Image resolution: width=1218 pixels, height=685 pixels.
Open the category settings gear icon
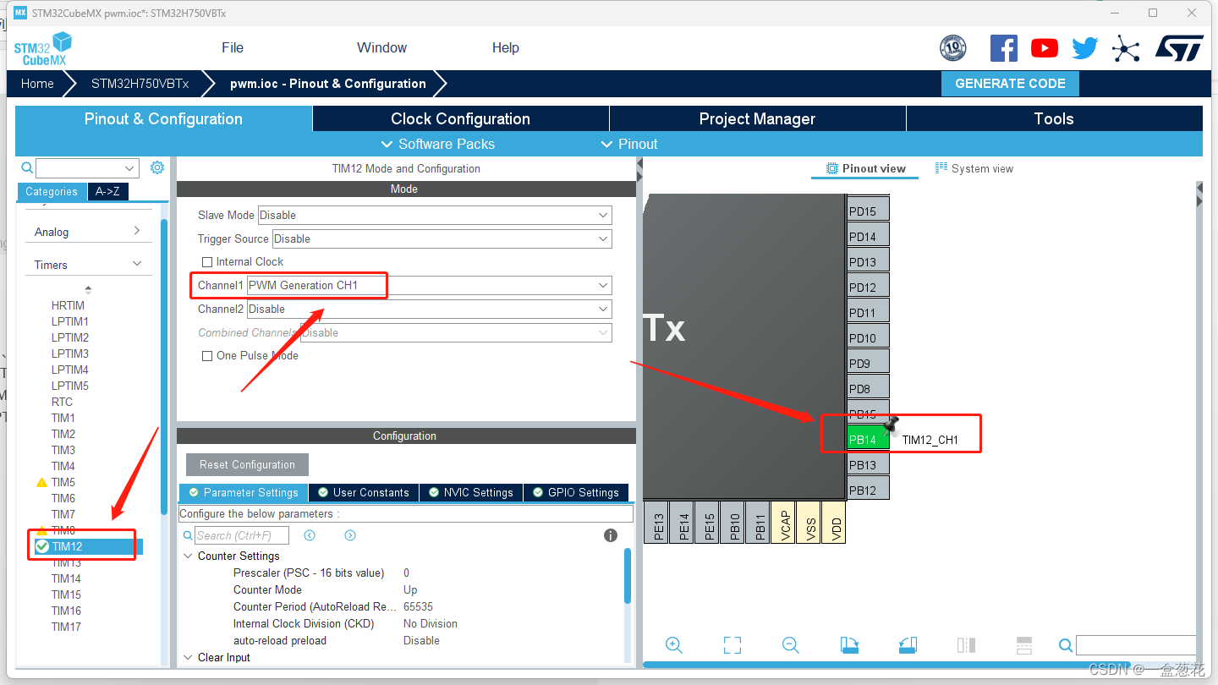(x=157, y=167)
